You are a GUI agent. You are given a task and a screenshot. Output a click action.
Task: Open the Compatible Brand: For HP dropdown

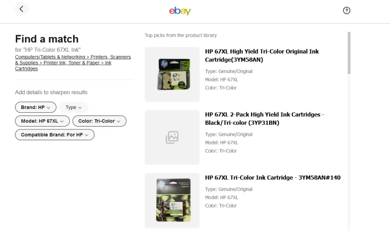55,135
